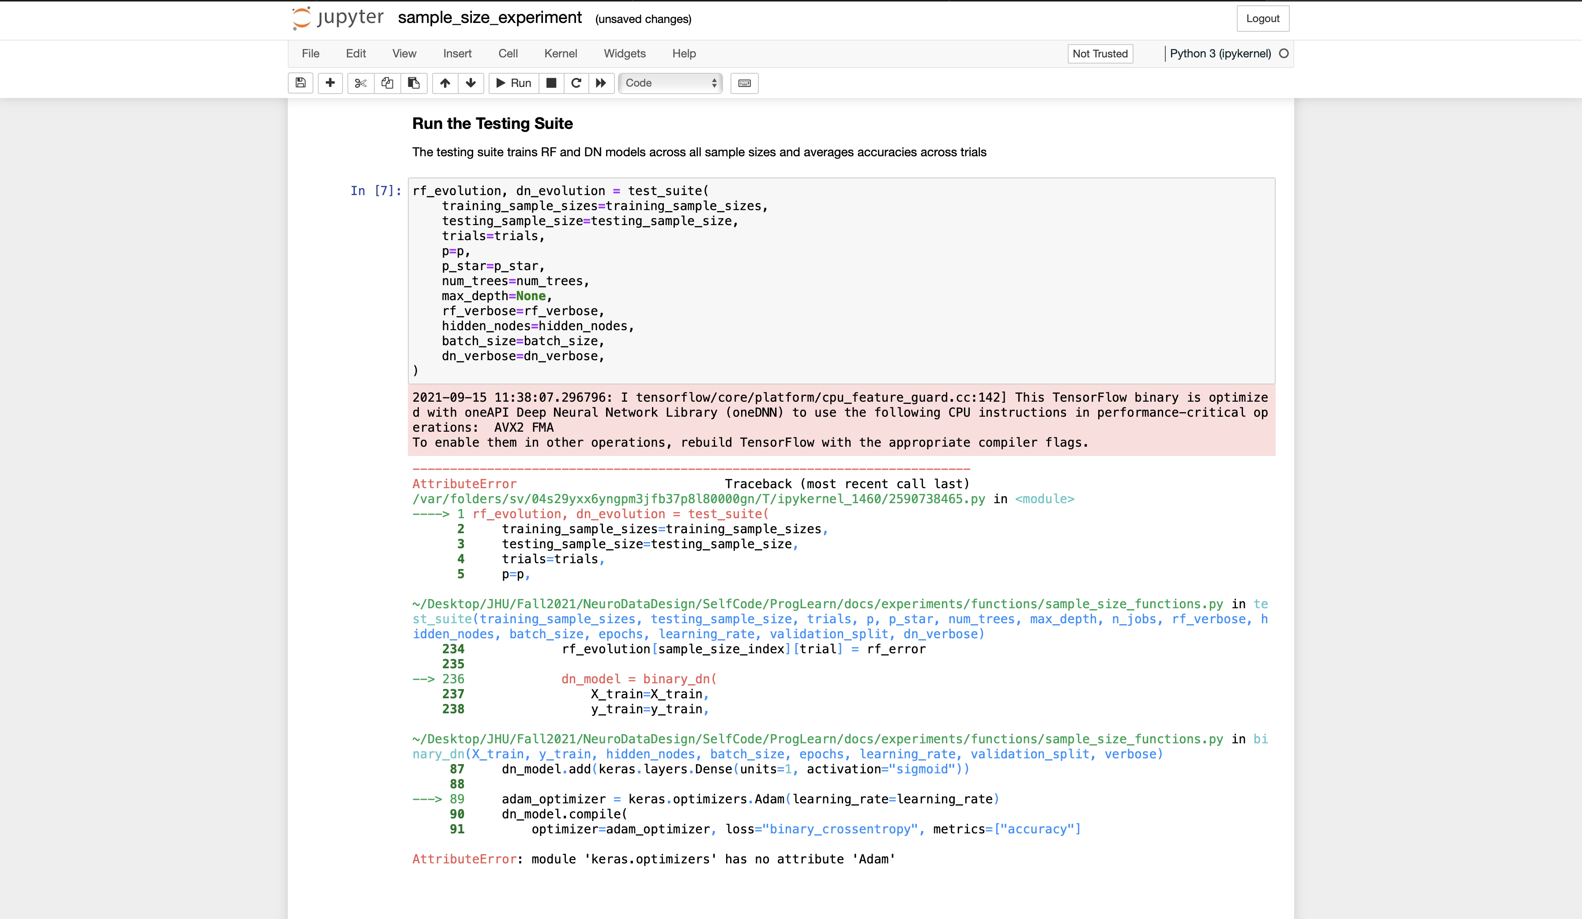Save the notebook using the save icon
1582x919 pixels.
pos(300,83)
